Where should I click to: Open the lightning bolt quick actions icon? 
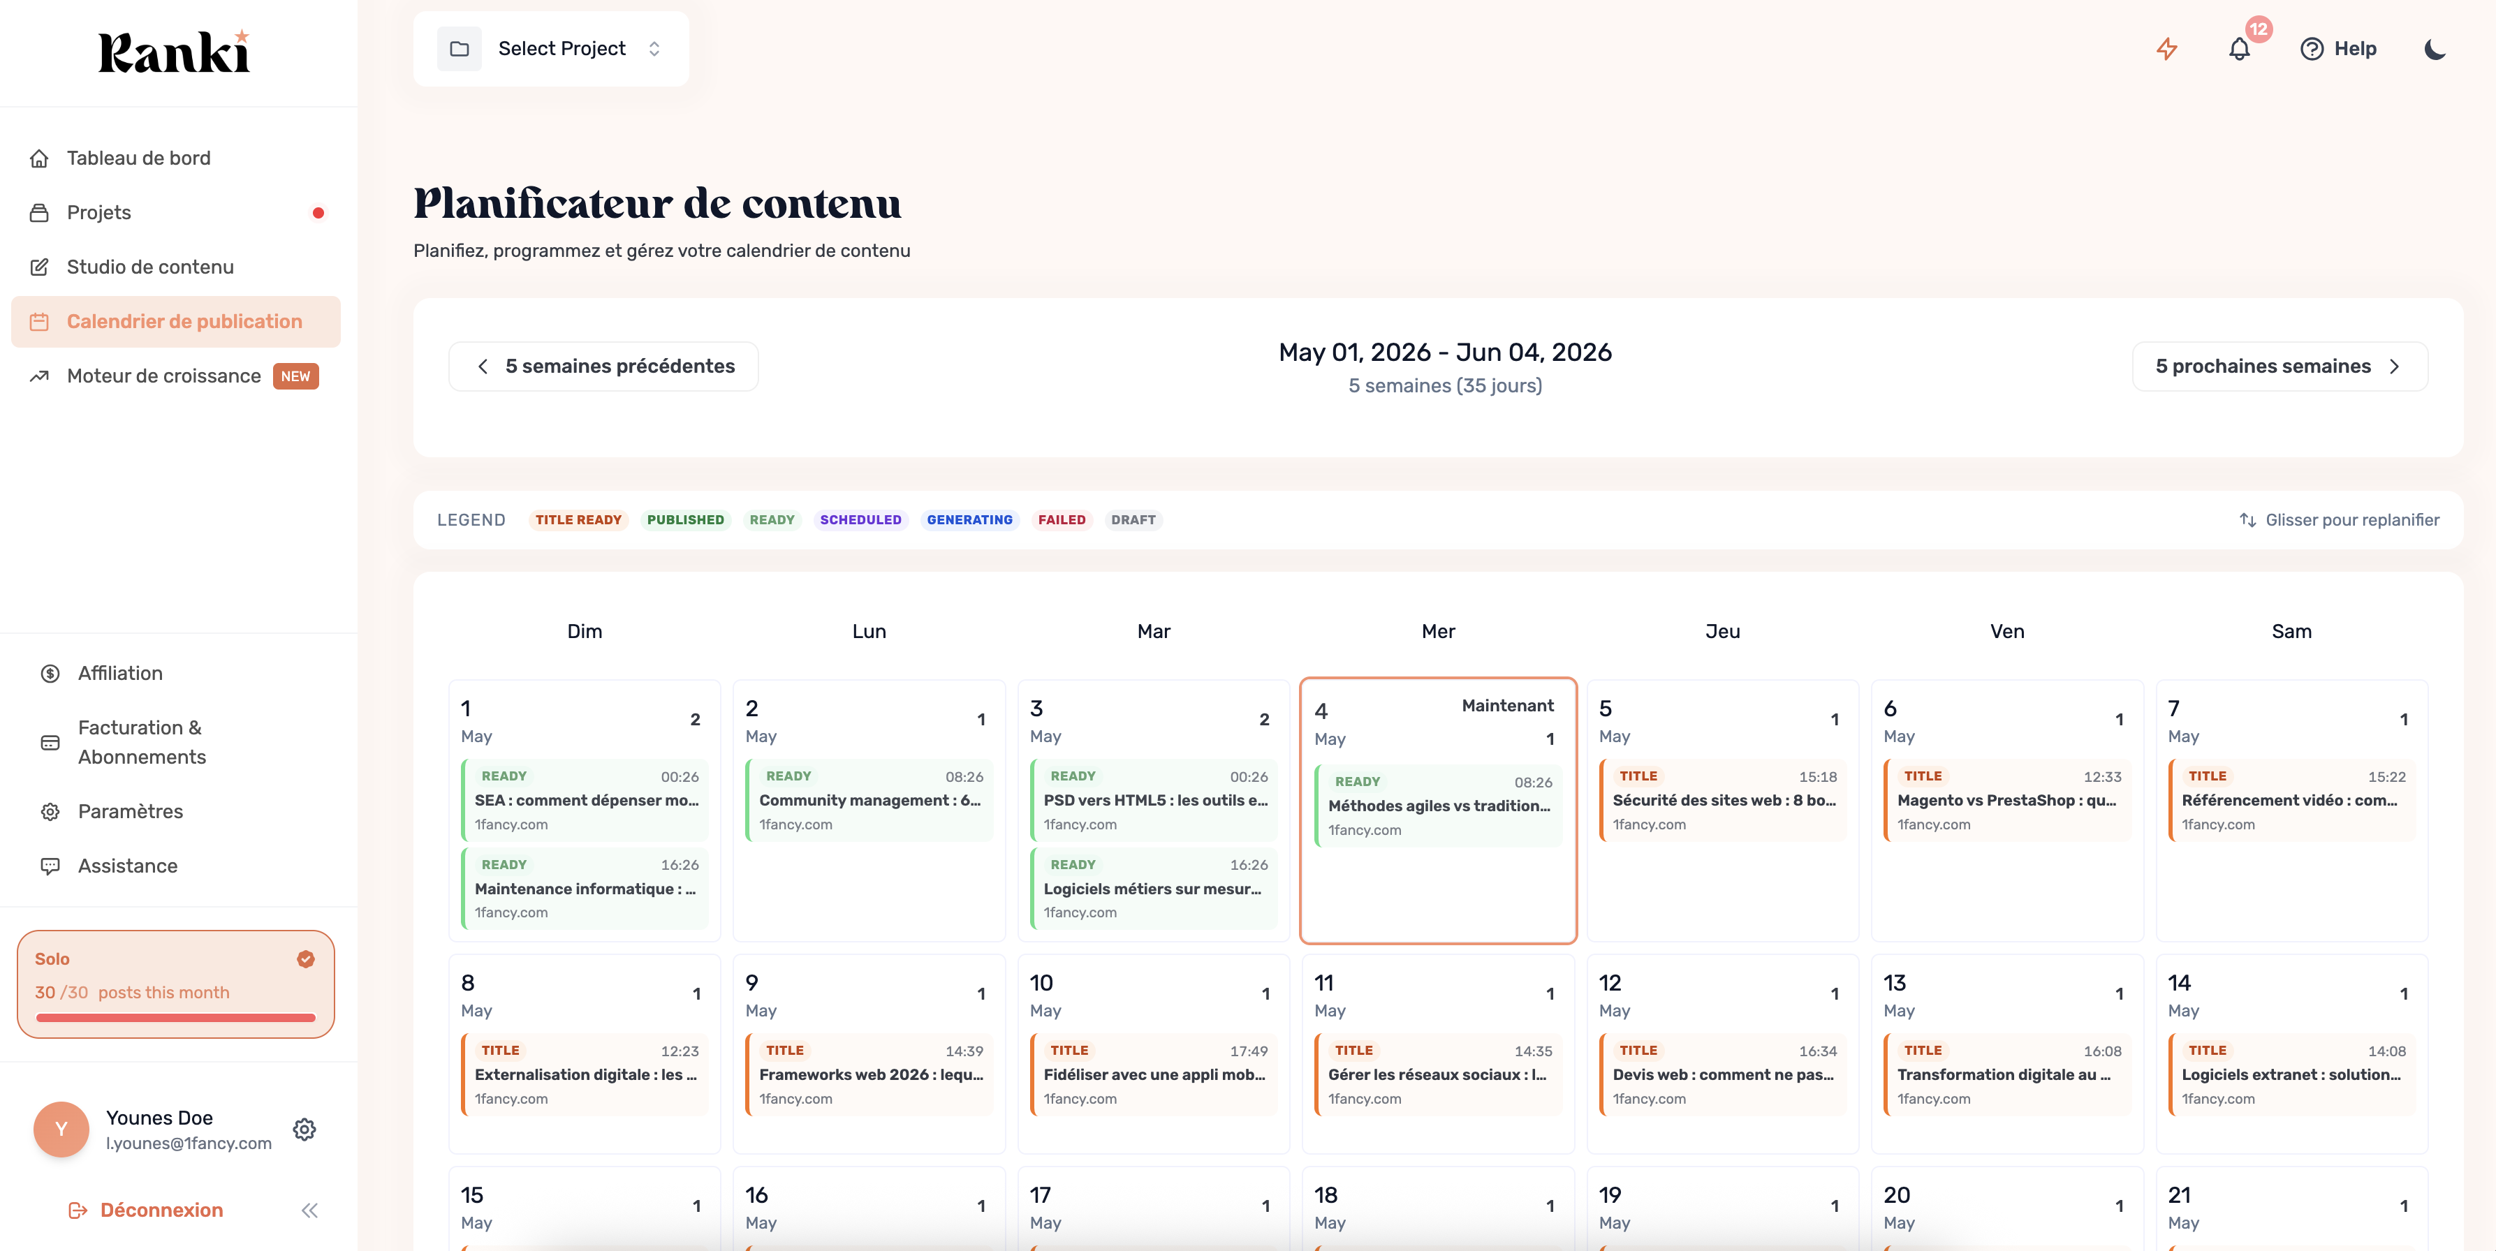point(2166,48)
